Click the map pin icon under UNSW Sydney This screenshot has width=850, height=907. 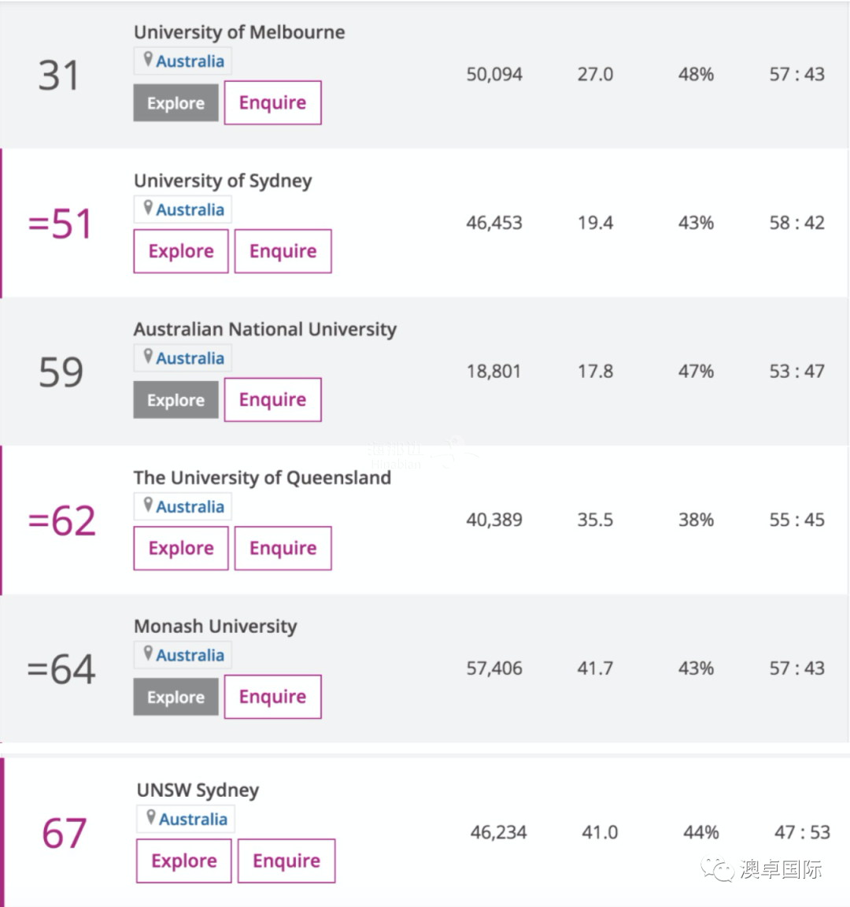[151, 817]
